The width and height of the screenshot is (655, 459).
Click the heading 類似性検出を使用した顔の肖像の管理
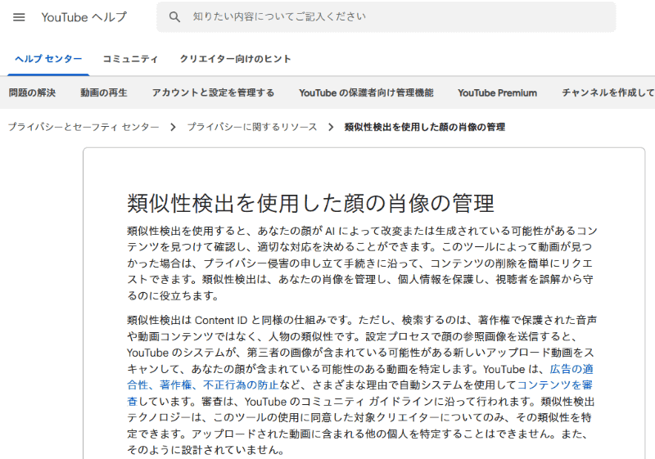point(310,203)
